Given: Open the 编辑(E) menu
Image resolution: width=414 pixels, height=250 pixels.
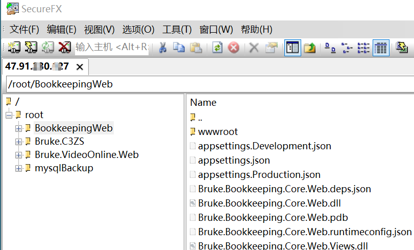Looking at the screenshot, I should (62, 29).
